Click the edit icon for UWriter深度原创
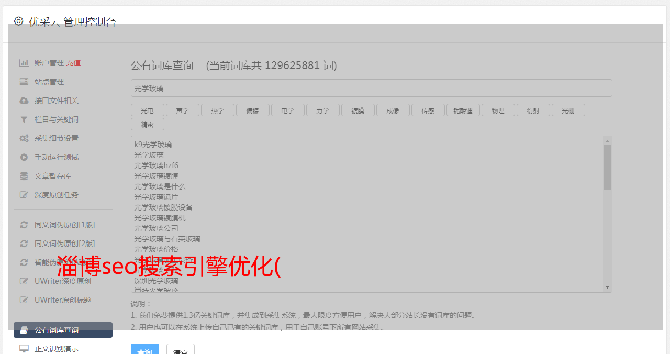This screenshot has height=354, width=670. point(24,281)
